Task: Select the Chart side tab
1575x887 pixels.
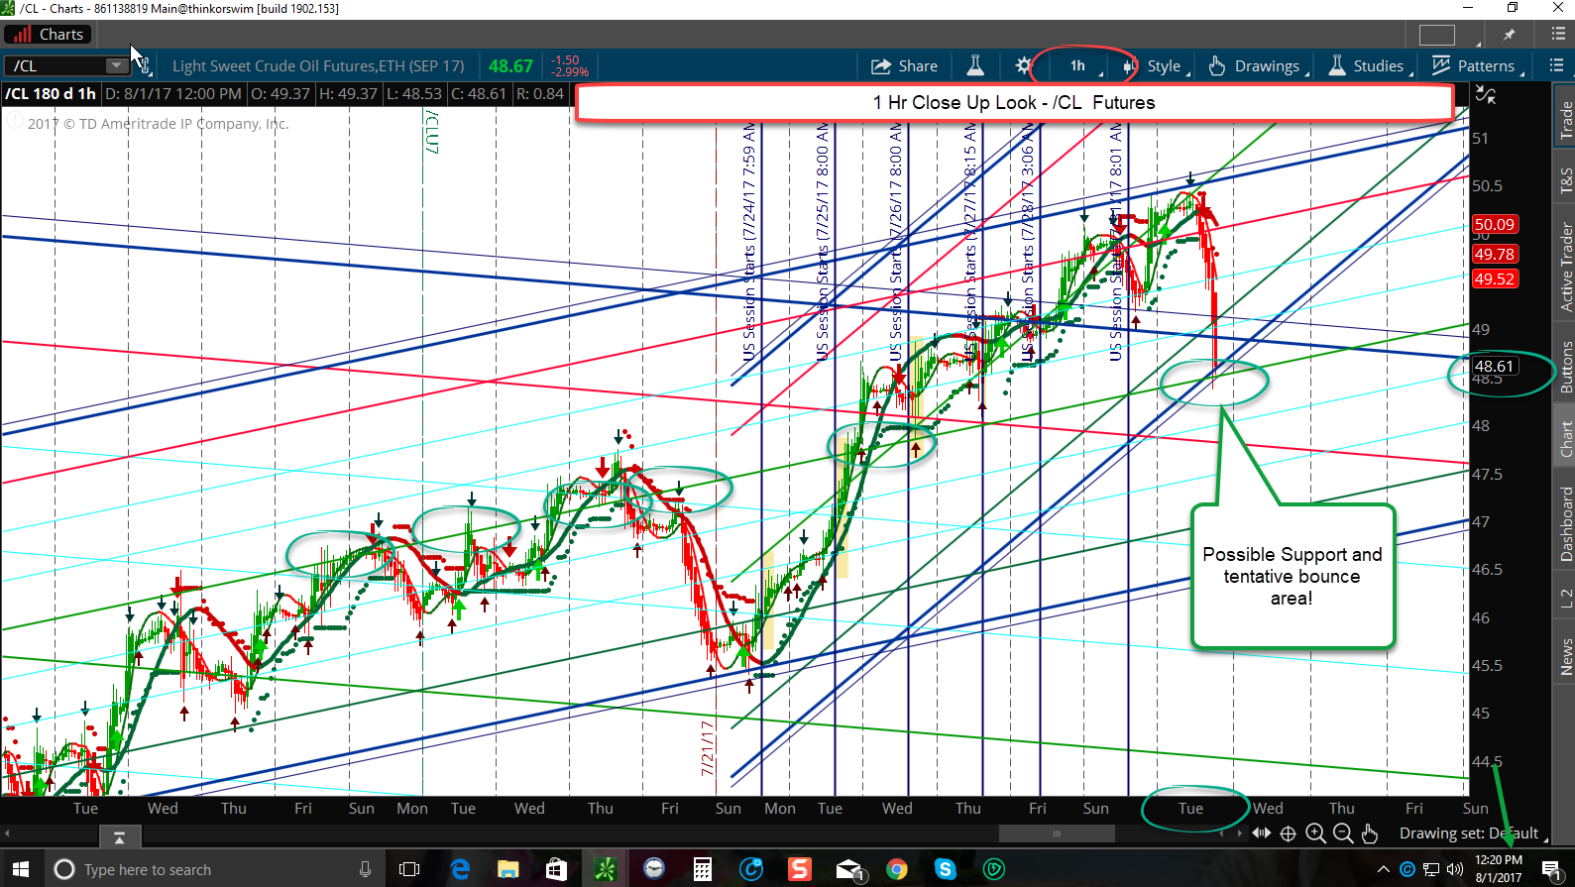Action: (x=1565, y=437)
